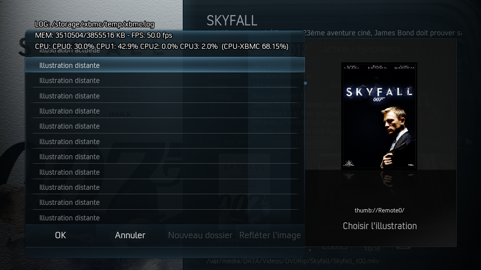Pick the ninth Illustration distante entry
Image resolution: width=481 pixels, height=270 pixels.
click(x=162, y=187)
